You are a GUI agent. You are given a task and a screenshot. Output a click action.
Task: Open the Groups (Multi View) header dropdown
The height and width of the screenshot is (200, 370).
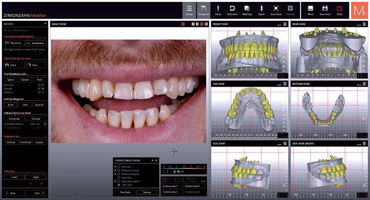[152, 160]
